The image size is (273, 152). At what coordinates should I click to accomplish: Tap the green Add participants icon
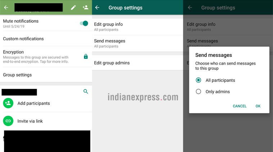pos(8,103)
